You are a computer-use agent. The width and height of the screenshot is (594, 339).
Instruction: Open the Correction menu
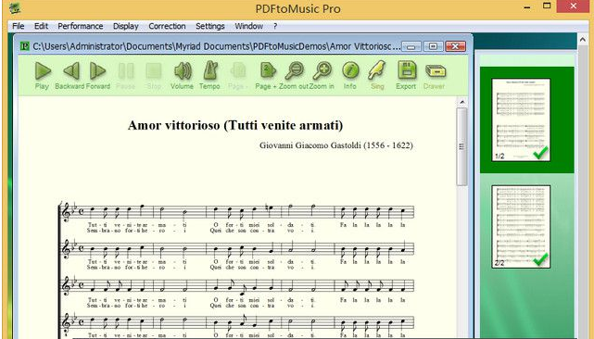pyautogui.click(x=167, y=26)
